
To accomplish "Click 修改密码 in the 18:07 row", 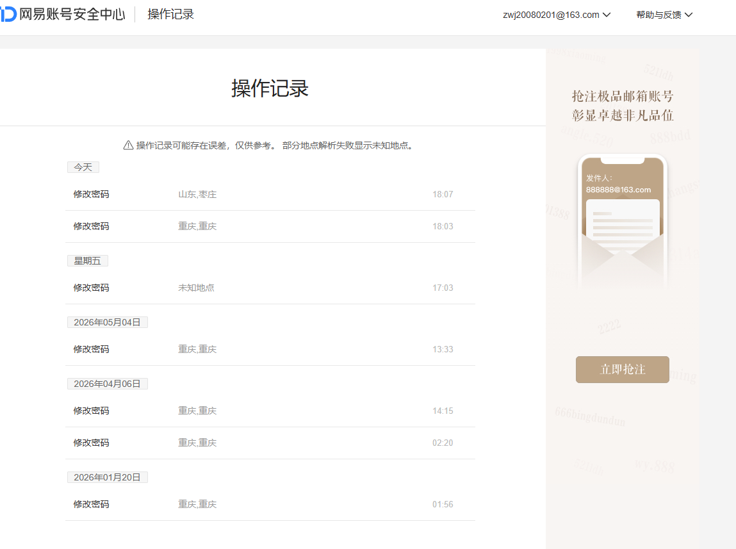I will 91,194.
